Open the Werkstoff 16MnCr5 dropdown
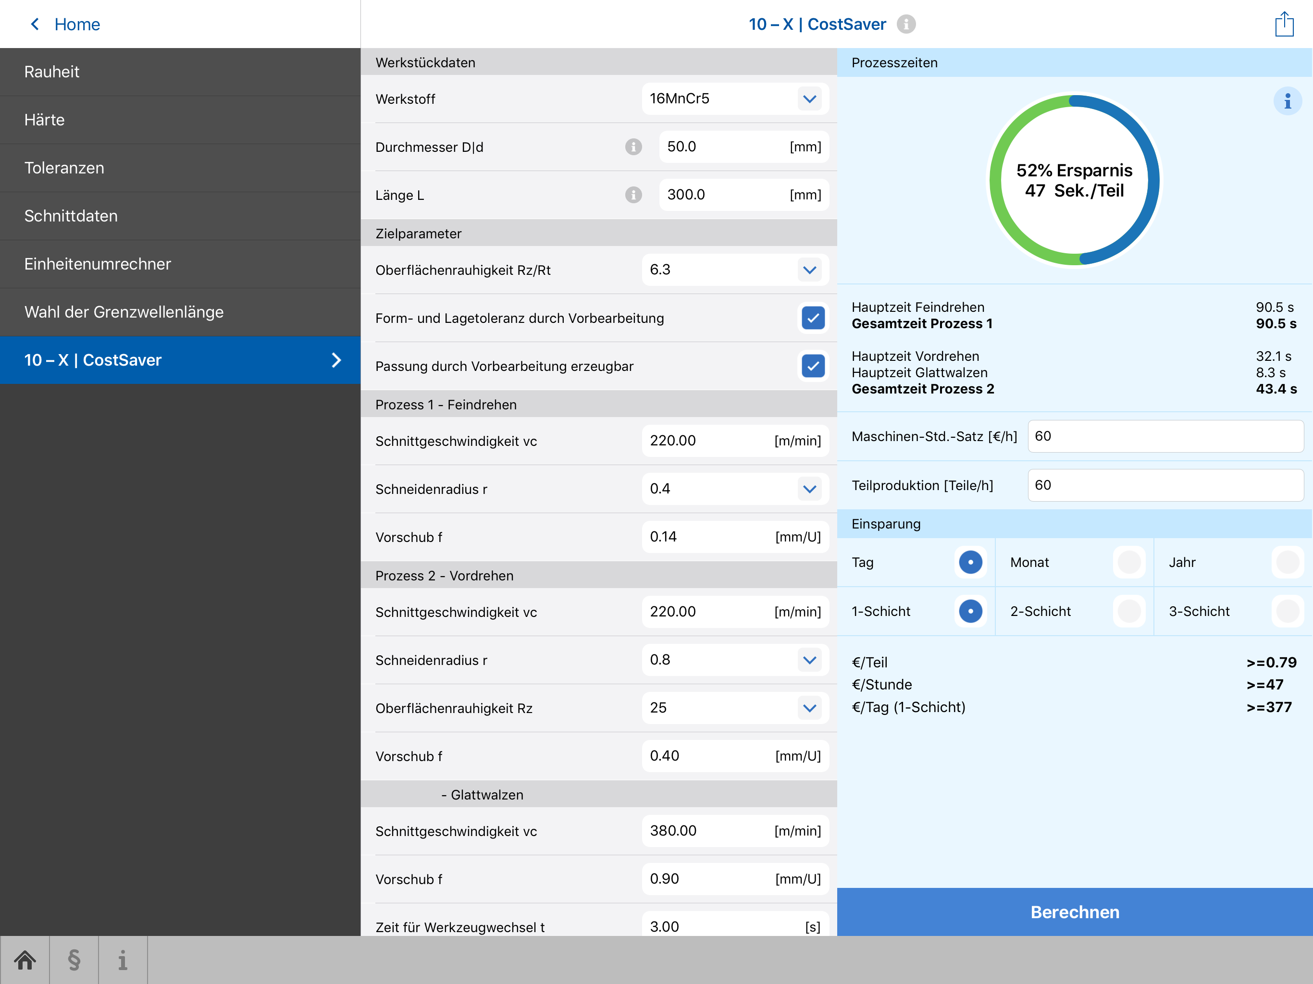 [809, 98]
